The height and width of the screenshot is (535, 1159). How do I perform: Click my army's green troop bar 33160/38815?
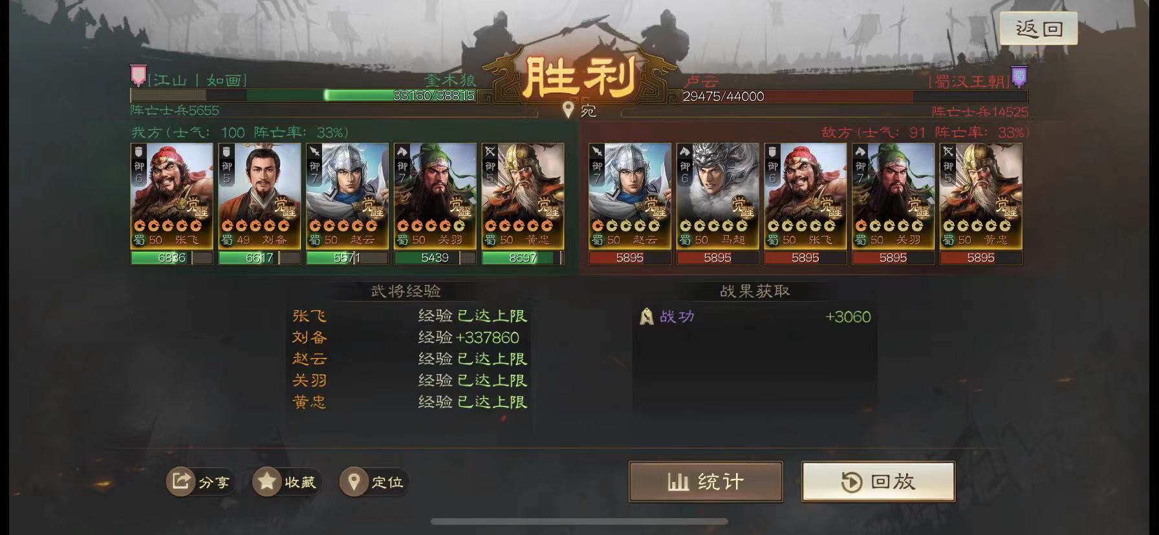[303, 96]
